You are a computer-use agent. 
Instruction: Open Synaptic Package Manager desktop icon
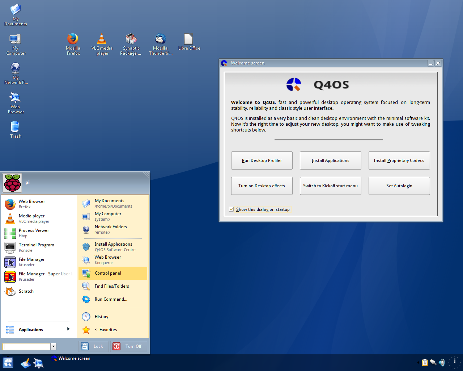point(131,44)
